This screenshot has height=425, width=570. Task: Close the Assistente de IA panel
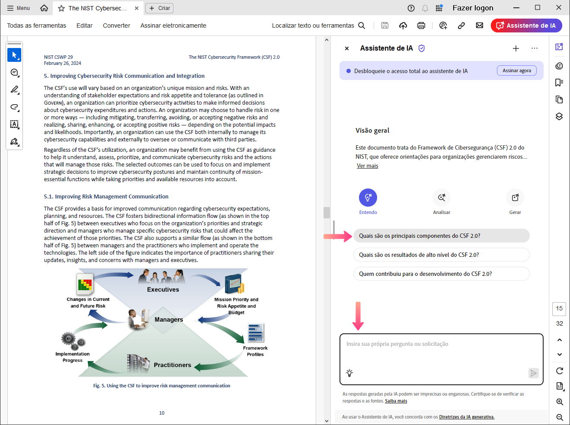coord(347,48)
